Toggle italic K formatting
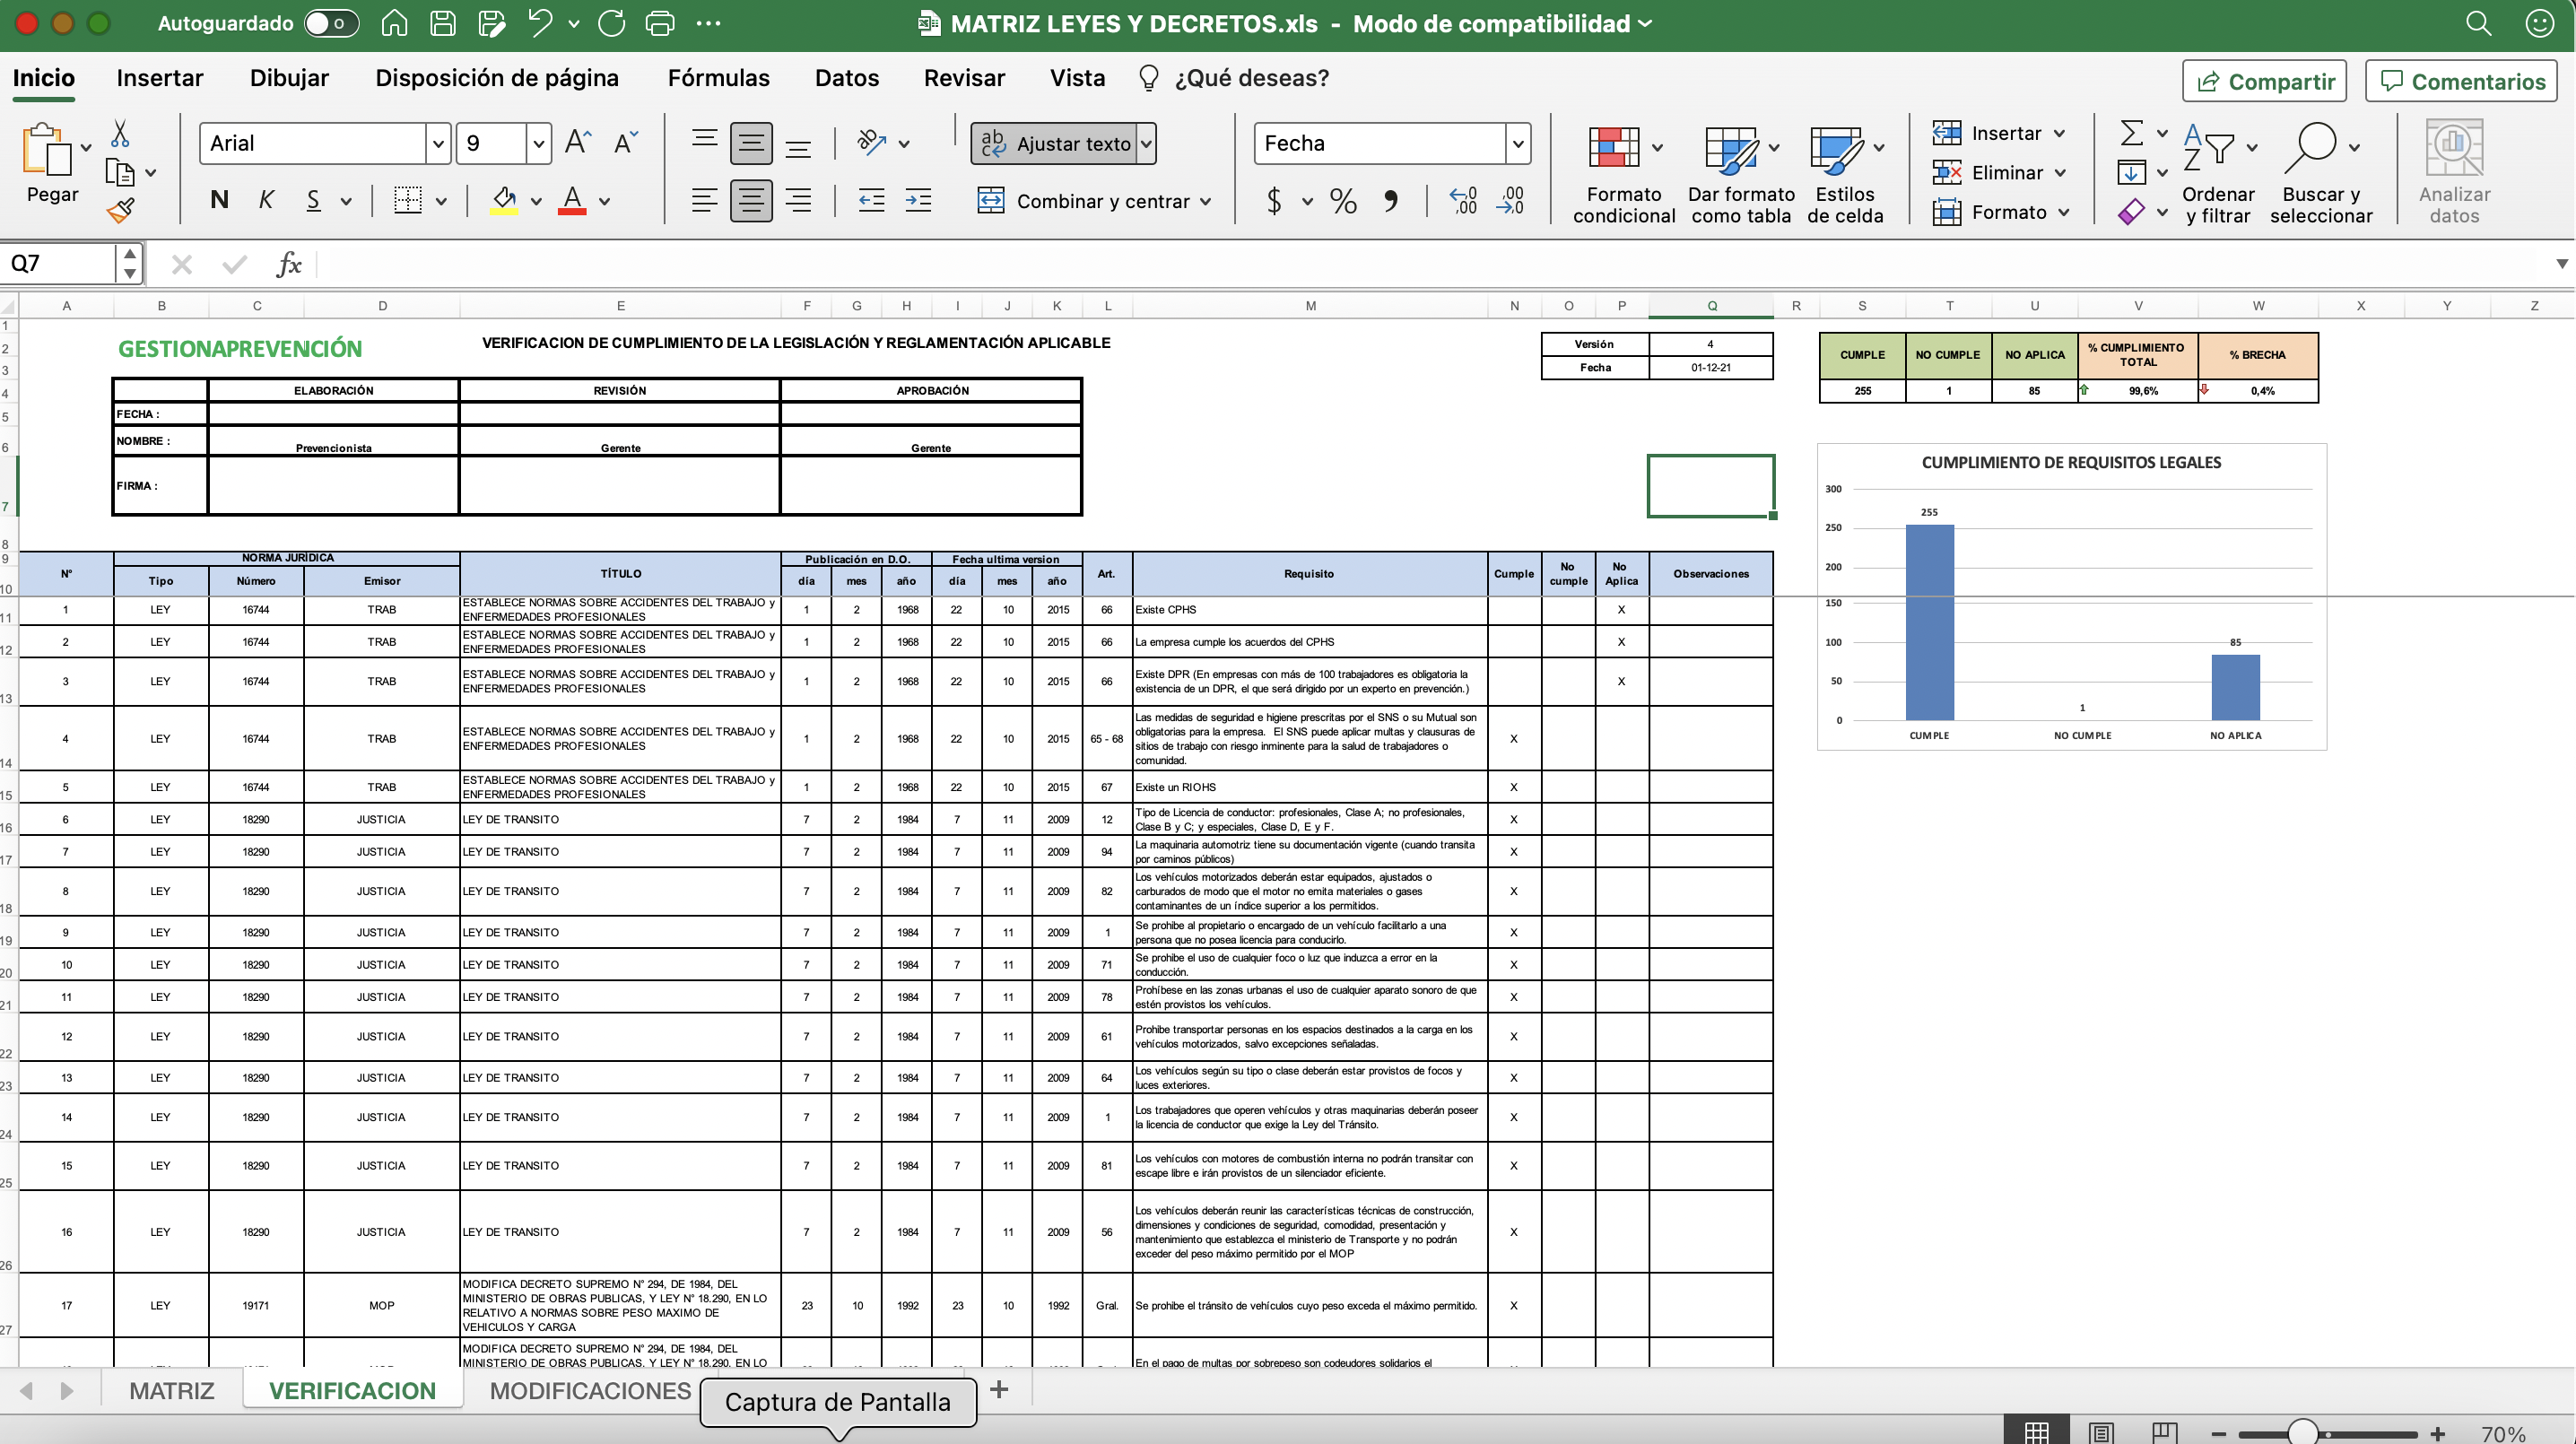Viewport: 2576px width, 1444px height. pos(266,200)
